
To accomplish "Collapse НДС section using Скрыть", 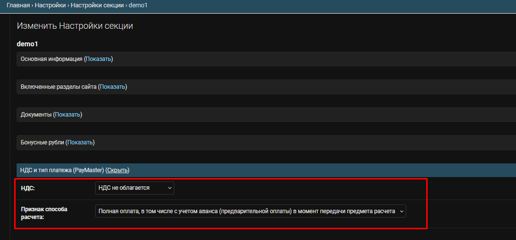I will [x=118, y=170].
